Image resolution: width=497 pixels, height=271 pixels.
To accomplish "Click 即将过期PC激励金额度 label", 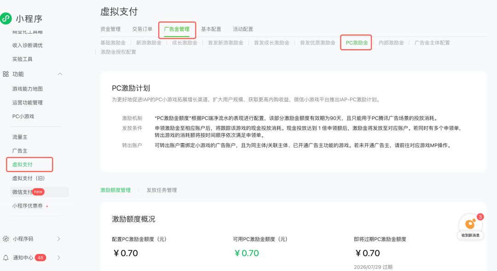I will (380, 239).
